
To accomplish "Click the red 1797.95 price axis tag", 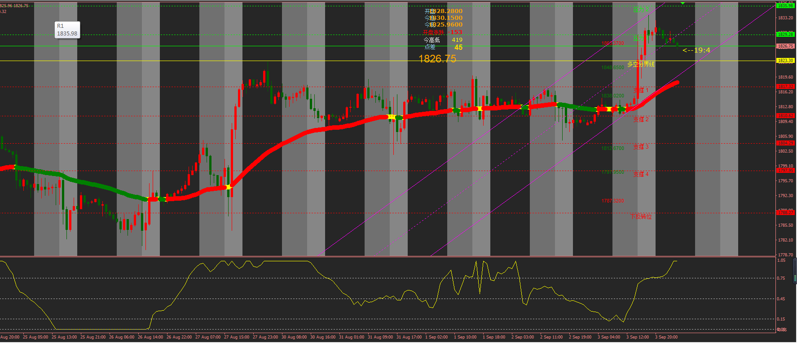I will pos(785,171).
